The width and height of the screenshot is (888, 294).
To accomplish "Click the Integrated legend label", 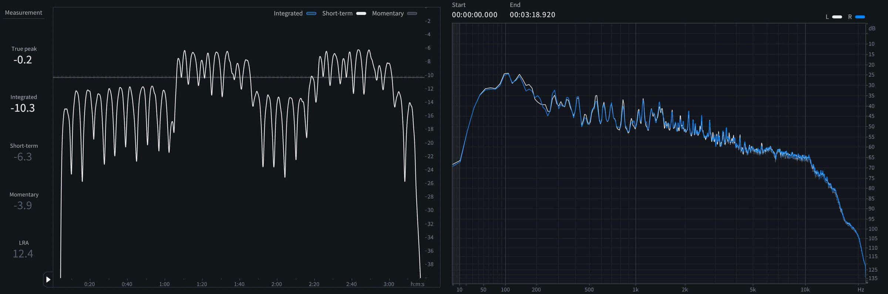I will tap(288, 13).
